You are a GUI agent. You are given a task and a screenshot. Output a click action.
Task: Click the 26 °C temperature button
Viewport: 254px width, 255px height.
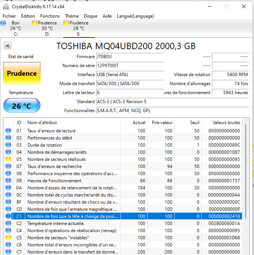(x=22, y=105)
